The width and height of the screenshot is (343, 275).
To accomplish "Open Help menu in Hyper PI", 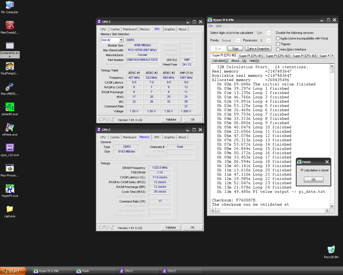I will (219, 26).
